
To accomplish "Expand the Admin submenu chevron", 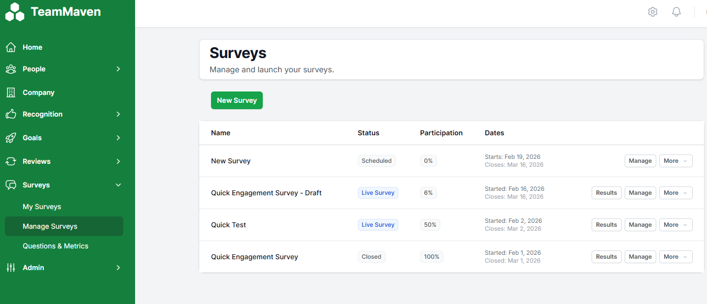I will (118, 268).
